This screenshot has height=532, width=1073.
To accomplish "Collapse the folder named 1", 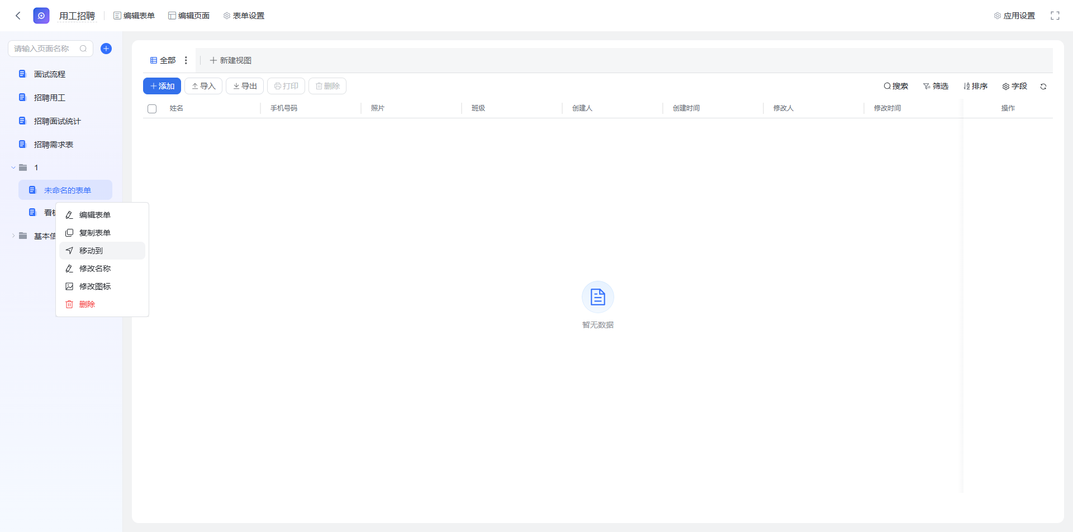I will point(13,167).
